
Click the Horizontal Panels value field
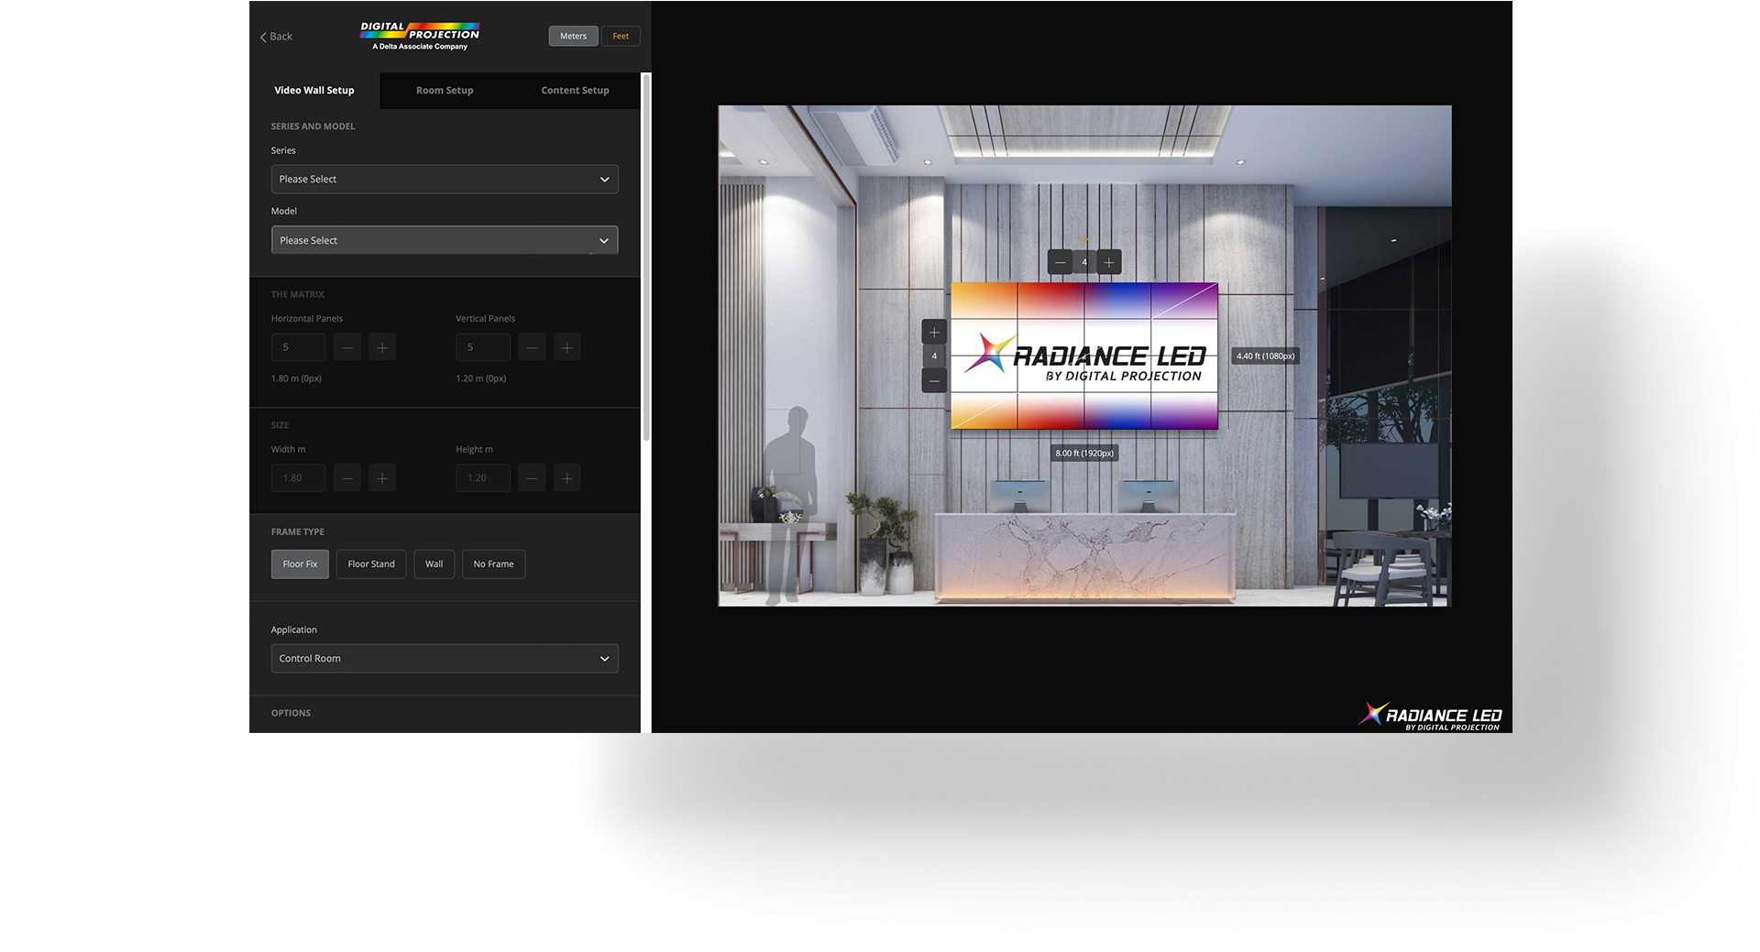coord(298,347)
